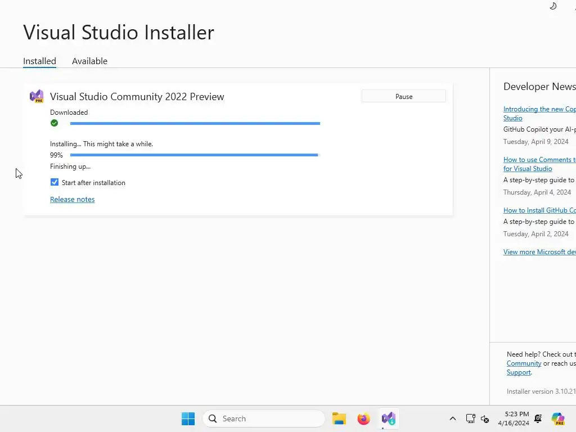Click the Developer News heading

[x=539, y=86]
